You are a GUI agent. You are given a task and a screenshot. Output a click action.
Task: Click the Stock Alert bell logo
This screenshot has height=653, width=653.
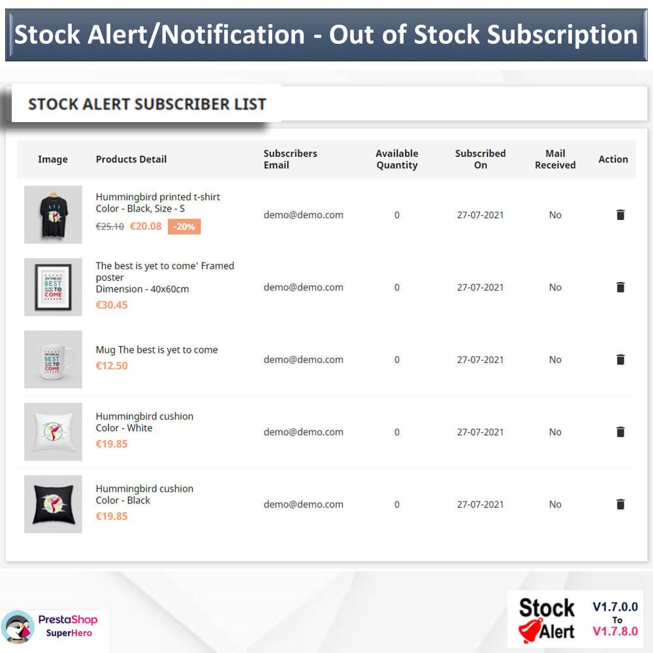pos(530,631)
